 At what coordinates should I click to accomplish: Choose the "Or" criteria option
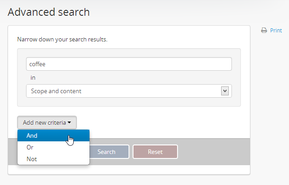pos(30,147)
